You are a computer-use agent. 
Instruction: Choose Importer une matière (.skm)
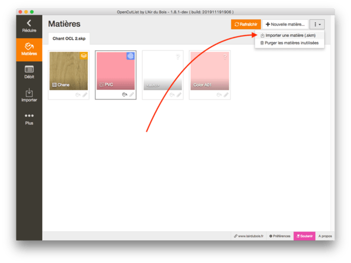(291, 36)
